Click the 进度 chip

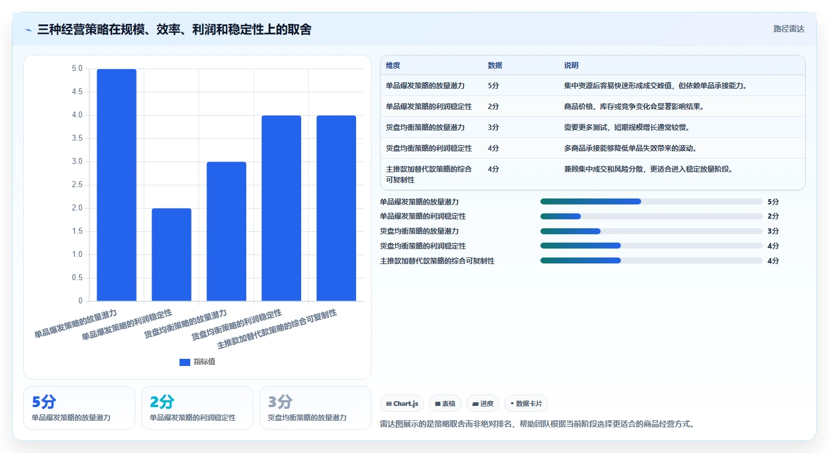point(482,404)
